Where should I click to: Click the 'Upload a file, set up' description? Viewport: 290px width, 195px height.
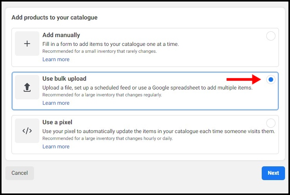(147, 88)
